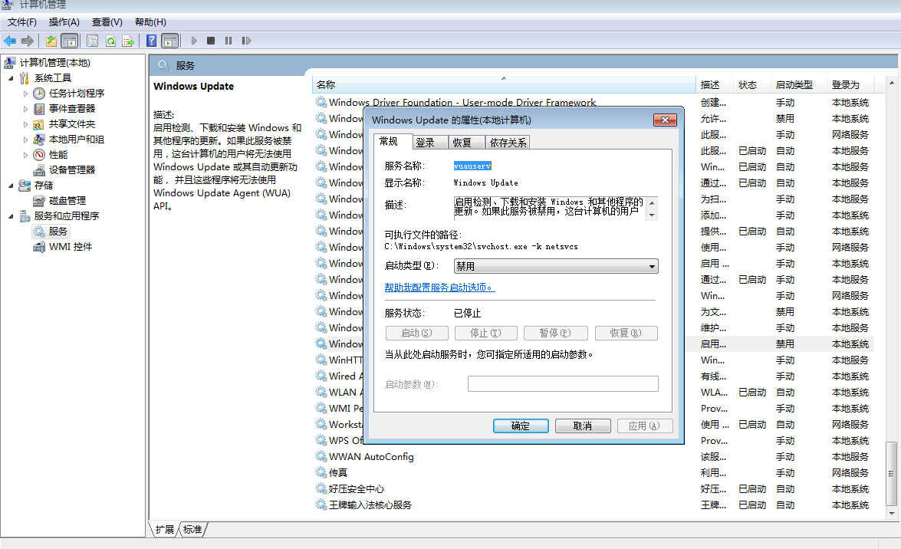This screenshot has height=549, width=901.
Task: Click gear icon of WWAN AutoConfig service
Action: (x=321, y=456)
